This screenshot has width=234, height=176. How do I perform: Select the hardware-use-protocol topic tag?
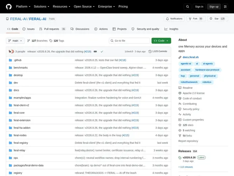point(207,70)
